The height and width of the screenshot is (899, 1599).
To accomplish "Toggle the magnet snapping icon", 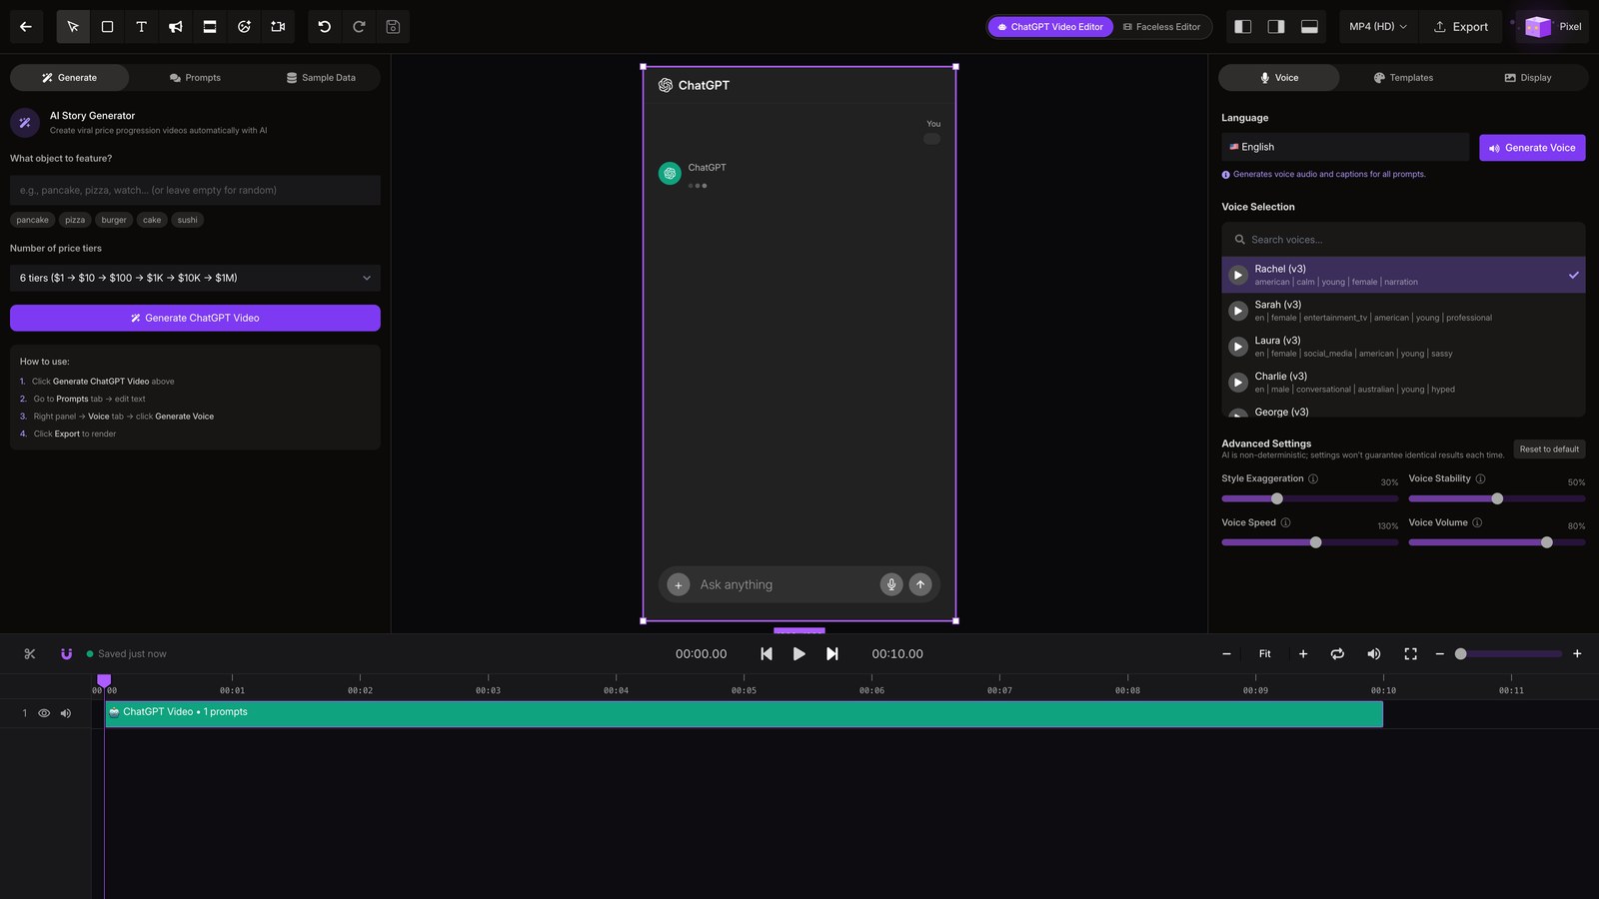I will coord(66,654).
